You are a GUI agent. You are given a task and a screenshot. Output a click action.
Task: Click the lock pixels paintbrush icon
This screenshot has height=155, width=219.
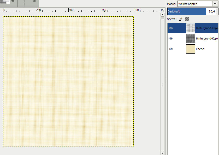tap(180, 19)
